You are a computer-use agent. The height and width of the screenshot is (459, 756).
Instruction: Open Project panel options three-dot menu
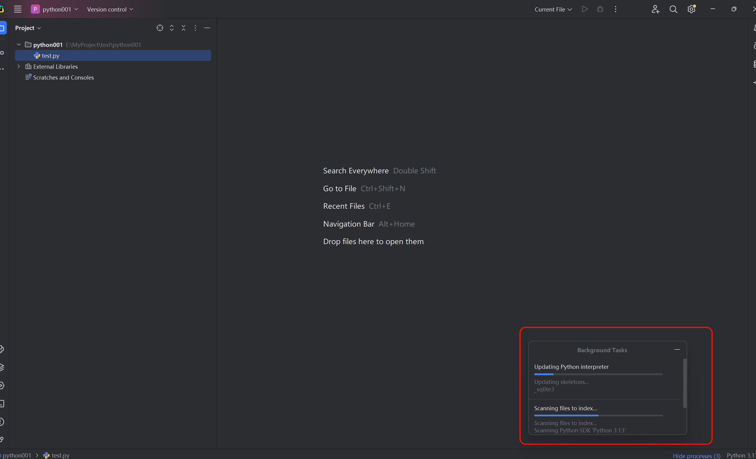point(195,28)
